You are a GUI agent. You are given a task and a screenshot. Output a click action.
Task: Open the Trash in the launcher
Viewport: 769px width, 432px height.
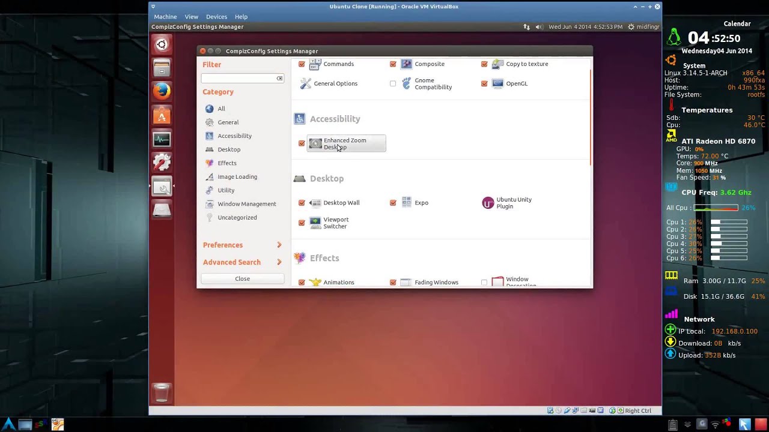coord(162,393)
